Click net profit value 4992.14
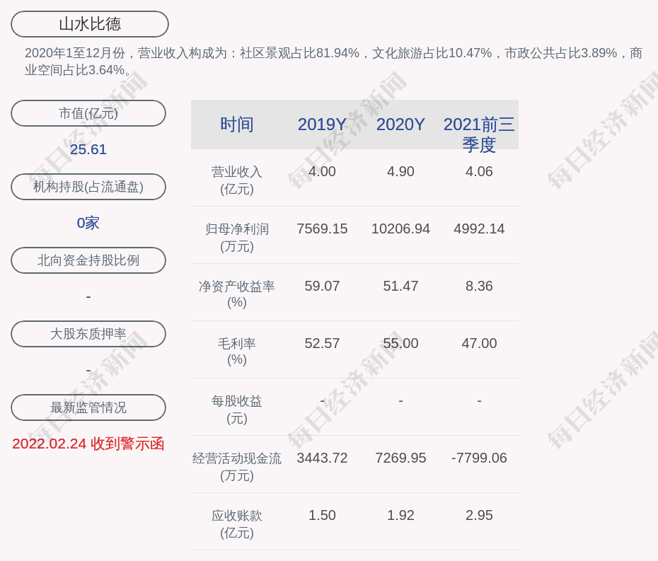Viewport: 658px width, 561px height. pyautogui.click(x=479, y=229)
